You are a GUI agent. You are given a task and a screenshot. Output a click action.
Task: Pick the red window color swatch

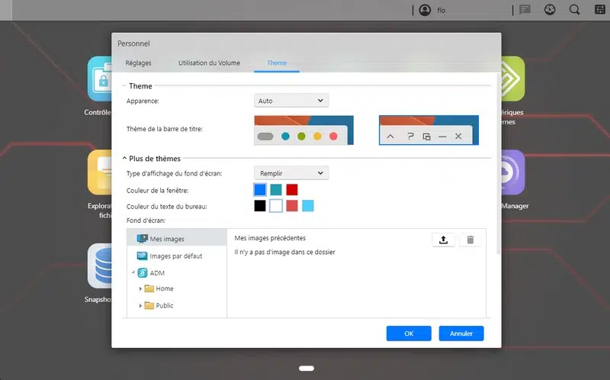click(292, 189)
